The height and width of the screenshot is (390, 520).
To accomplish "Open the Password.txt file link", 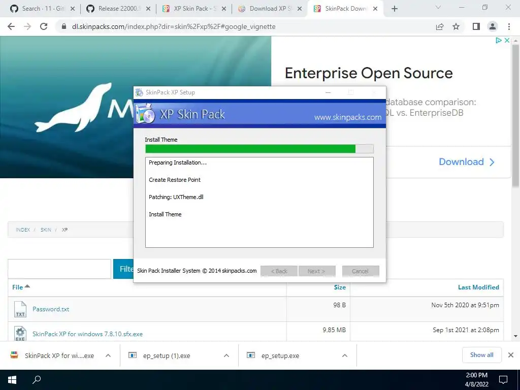I will click(51, 309).
